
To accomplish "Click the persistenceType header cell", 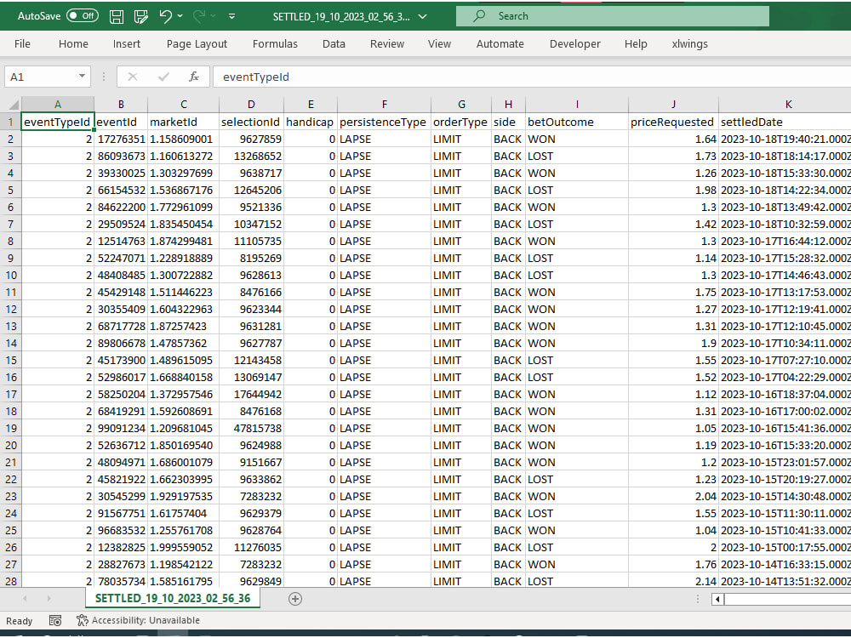I will [385, 122].
